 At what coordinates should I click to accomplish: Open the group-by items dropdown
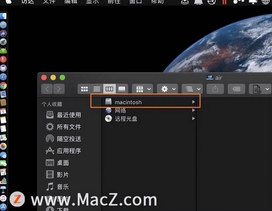point(142,89)
